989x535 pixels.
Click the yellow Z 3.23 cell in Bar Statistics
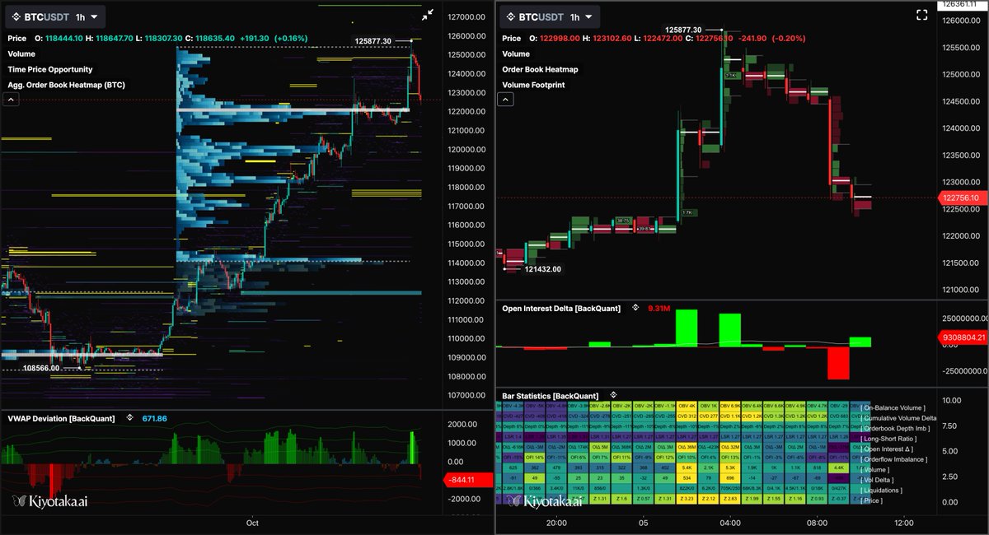coord(687,500)
